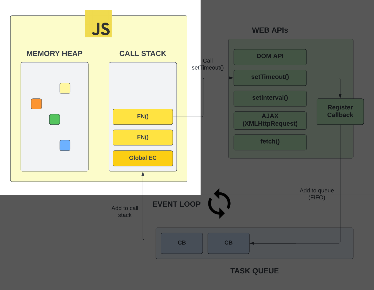The width and height of the screenshot is (374, 290).
Task: Toggle the AJAX (XMLHttpRequest) box
Action: pos(270,120)
